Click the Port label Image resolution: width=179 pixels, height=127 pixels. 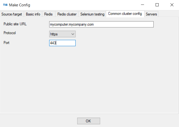[x=7, y=43]
